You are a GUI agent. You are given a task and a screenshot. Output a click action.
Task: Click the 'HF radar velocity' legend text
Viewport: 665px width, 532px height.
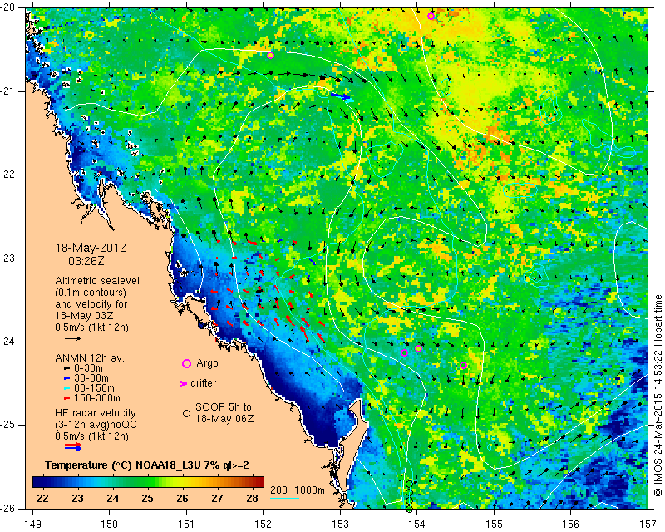click(x=96, y=413)
